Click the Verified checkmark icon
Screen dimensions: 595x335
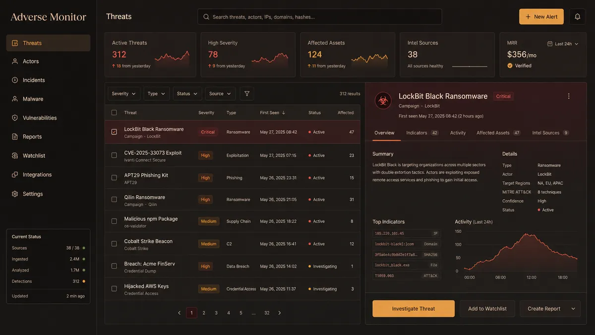pyautogui.click(x=510, y=66)
